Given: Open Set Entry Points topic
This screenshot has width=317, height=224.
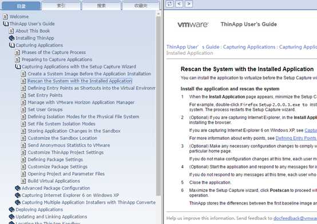Looking at the screenshot, I should pyautogui.click(x=45, y=95).
